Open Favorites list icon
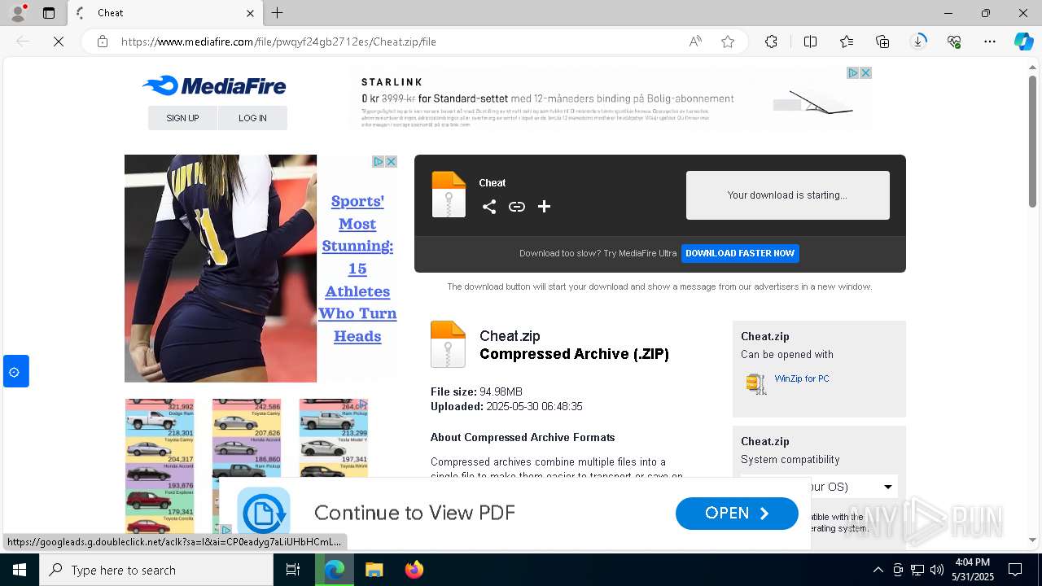Viewport: 1042px width, 586px height. [x=847, y=42]
